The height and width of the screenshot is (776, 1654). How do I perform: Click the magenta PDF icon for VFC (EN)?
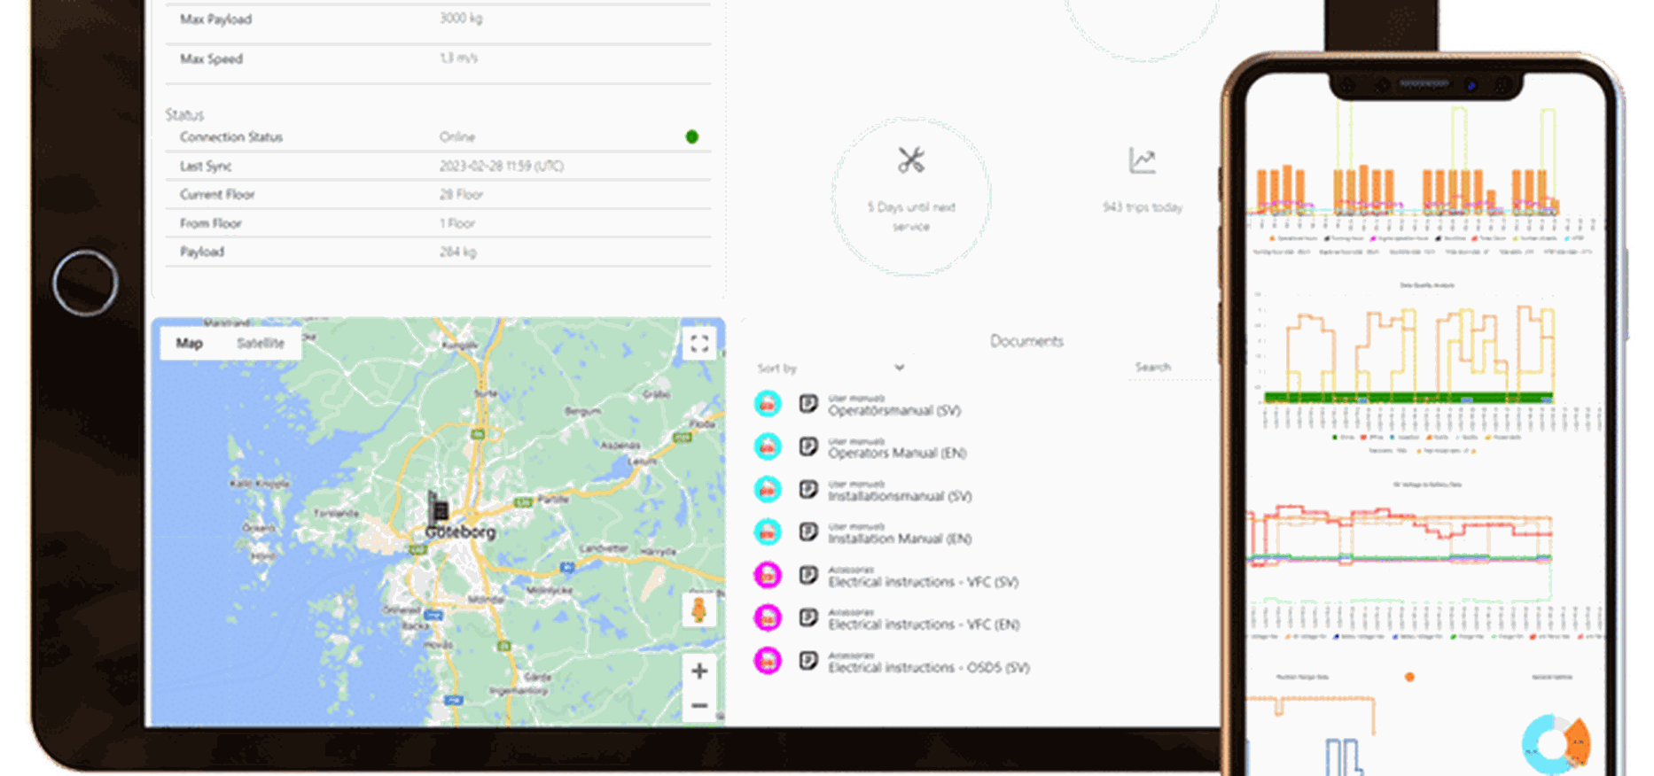coord(768,618)
